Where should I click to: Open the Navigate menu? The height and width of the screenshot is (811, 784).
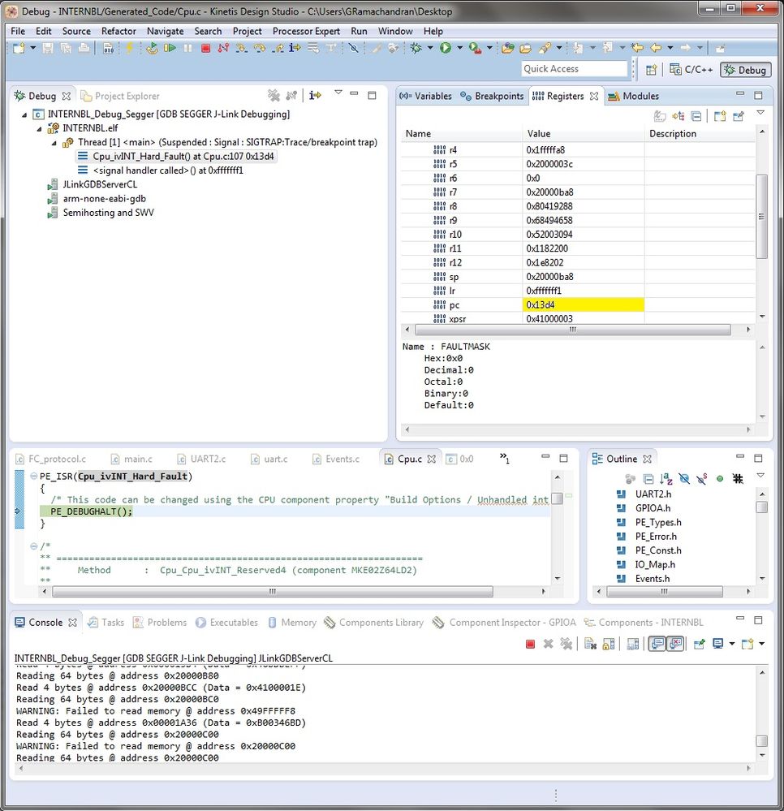[x=165, y=32]
